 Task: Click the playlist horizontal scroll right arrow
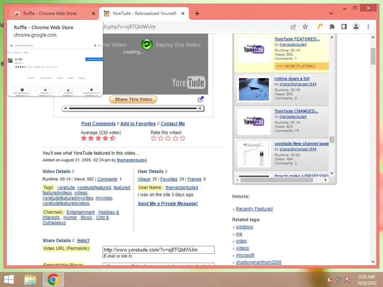click(326, 180)
